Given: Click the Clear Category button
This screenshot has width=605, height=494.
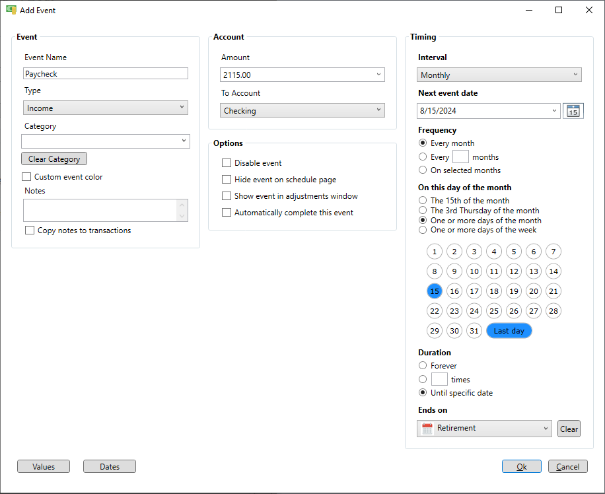Looking at the screenshot, I should pyautogui.click(x=54, y=159).
